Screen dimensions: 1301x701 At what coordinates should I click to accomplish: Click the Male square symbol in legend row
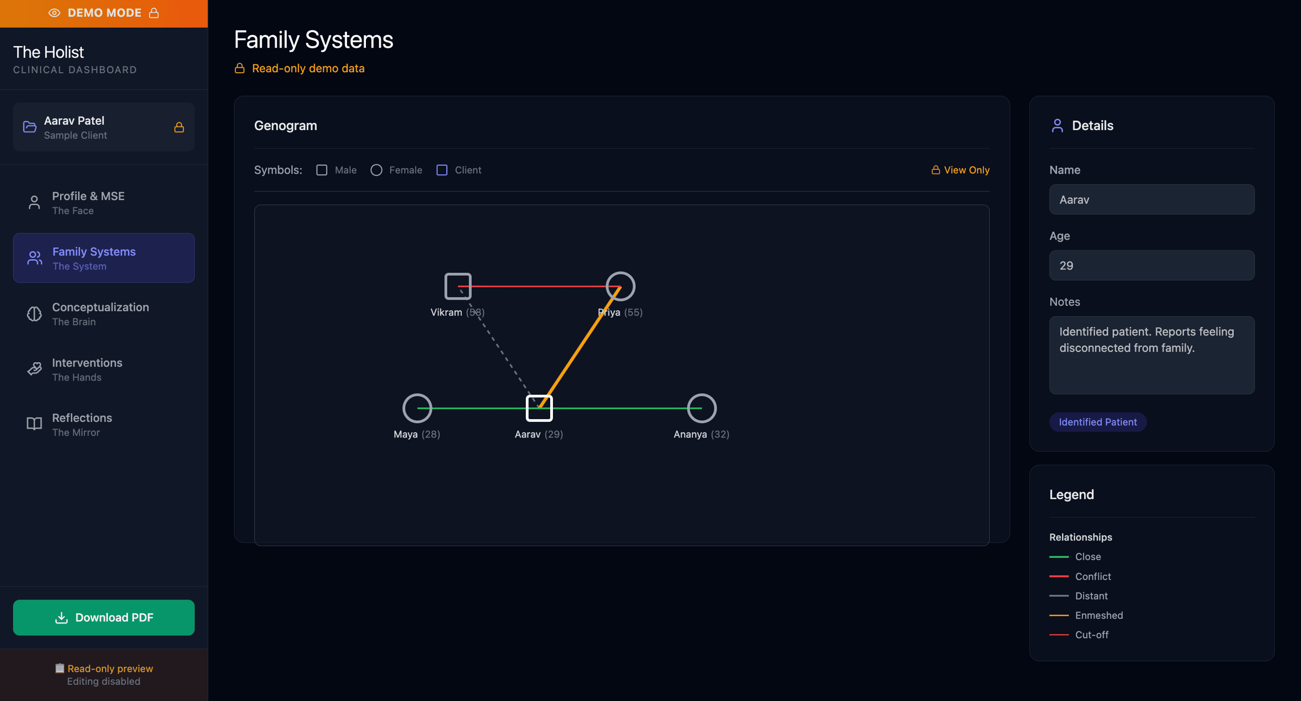(322, 170)
